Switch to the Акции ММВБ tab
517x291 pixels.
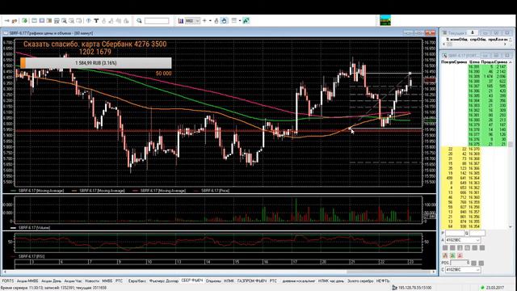(27, 281)
